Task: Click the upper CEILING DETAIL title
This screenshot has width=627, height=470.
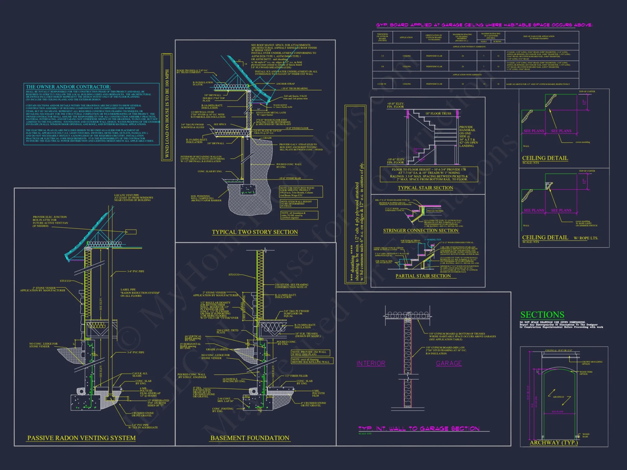Action: pos(545,158)
